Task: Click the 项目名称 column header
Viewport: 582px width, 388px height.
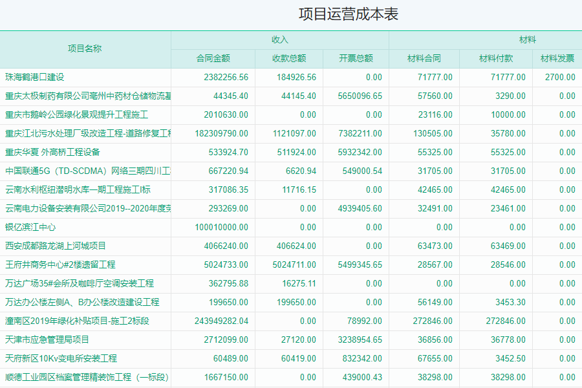Action: (85, 49)
